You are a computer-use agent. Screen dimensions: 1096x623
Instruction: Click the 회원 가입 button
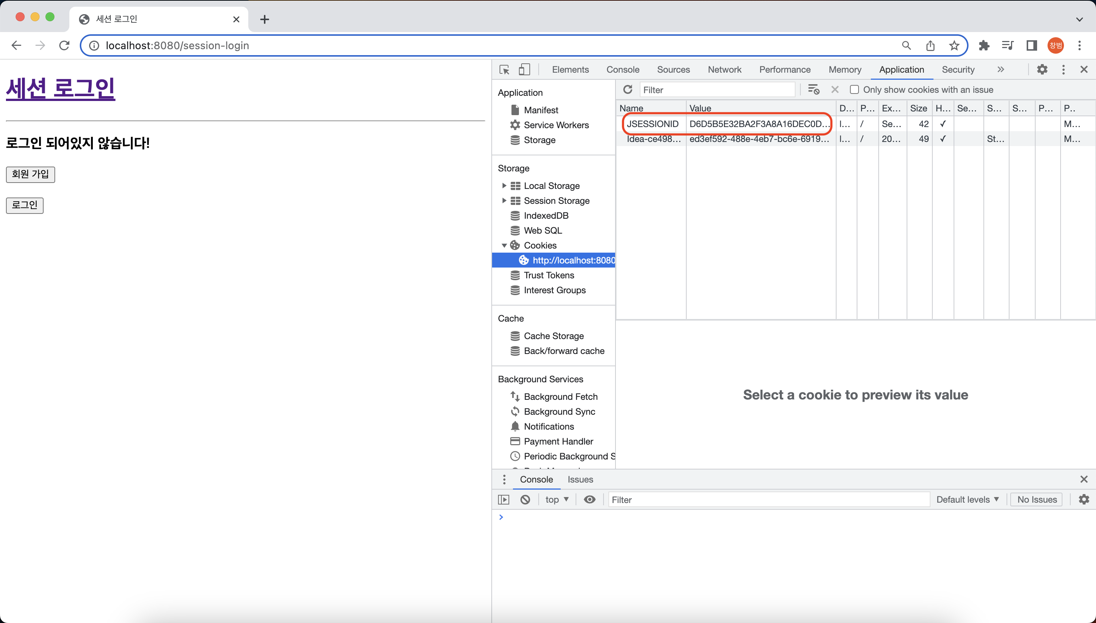pos(31,174)
